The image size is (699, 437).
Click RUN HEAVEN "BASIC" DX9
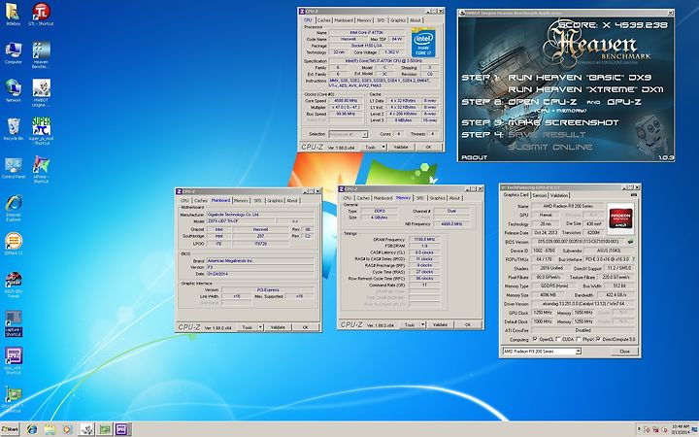[579, 77]
